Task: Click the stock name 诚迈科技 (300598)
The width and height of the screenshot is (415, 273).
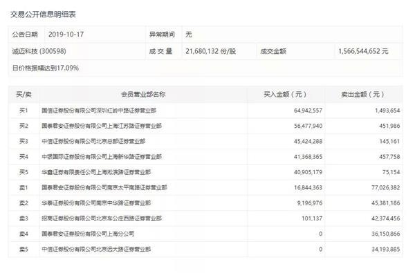Action: (x=39, y=51)
